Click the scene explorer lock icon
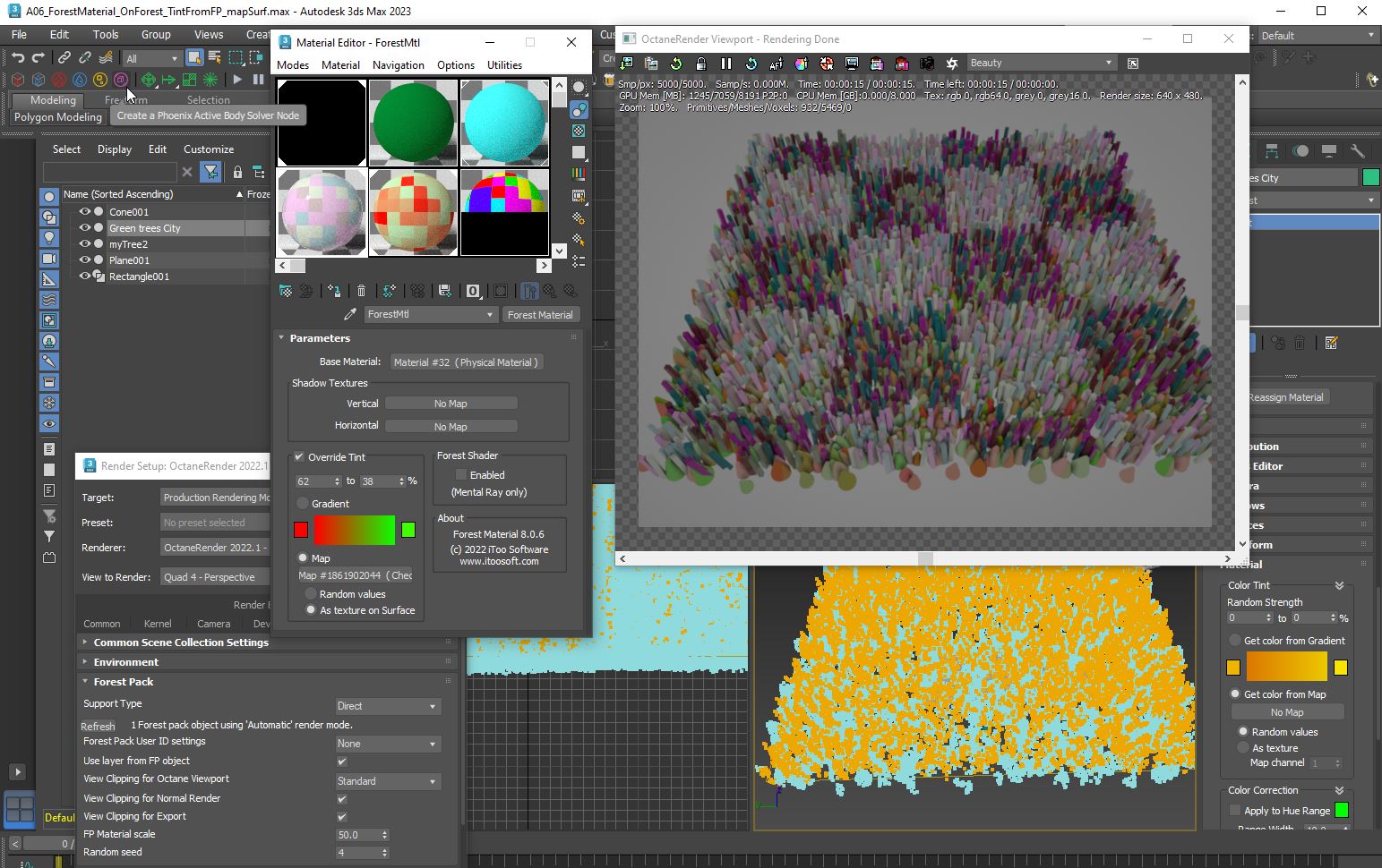Screen dimensions: 1382x868 pyautogui.click(x=237, y=172)
